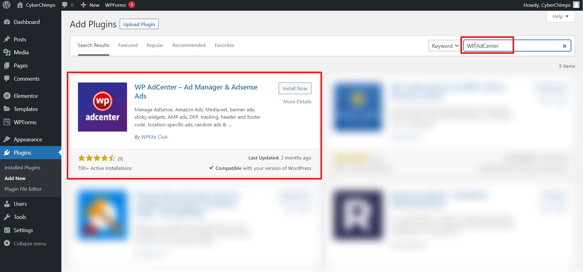This screenshot has height=272, width=583.
Task: Click Install Now for WP AdCenter
Action: 295,88
